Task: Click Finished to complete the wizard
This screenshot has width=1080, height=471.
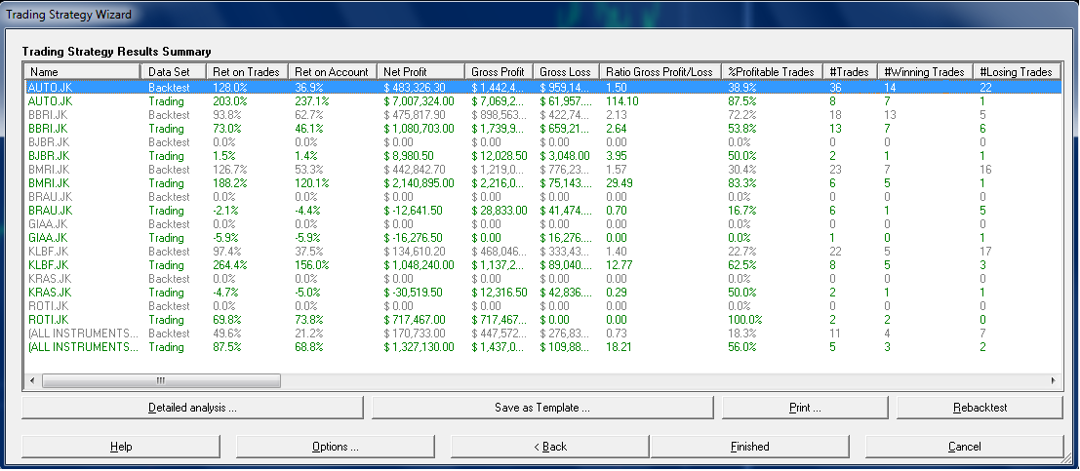Action: tap(749, 447)
